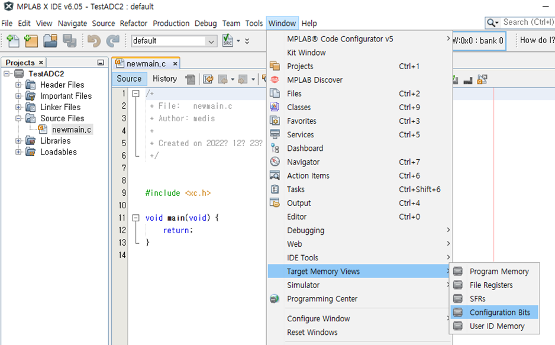The image size is (555, 345).
Task: Click the MPLAB Discover menu icon
Action: coord(275,80)
